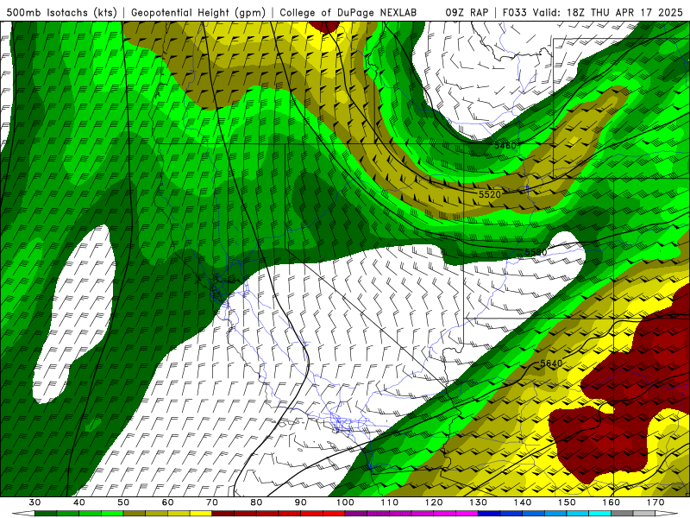Image resolution: width=690 pixels, height=518 pixels.
Task: Click the 130 value on the color scale
Action: coord(479,502)
